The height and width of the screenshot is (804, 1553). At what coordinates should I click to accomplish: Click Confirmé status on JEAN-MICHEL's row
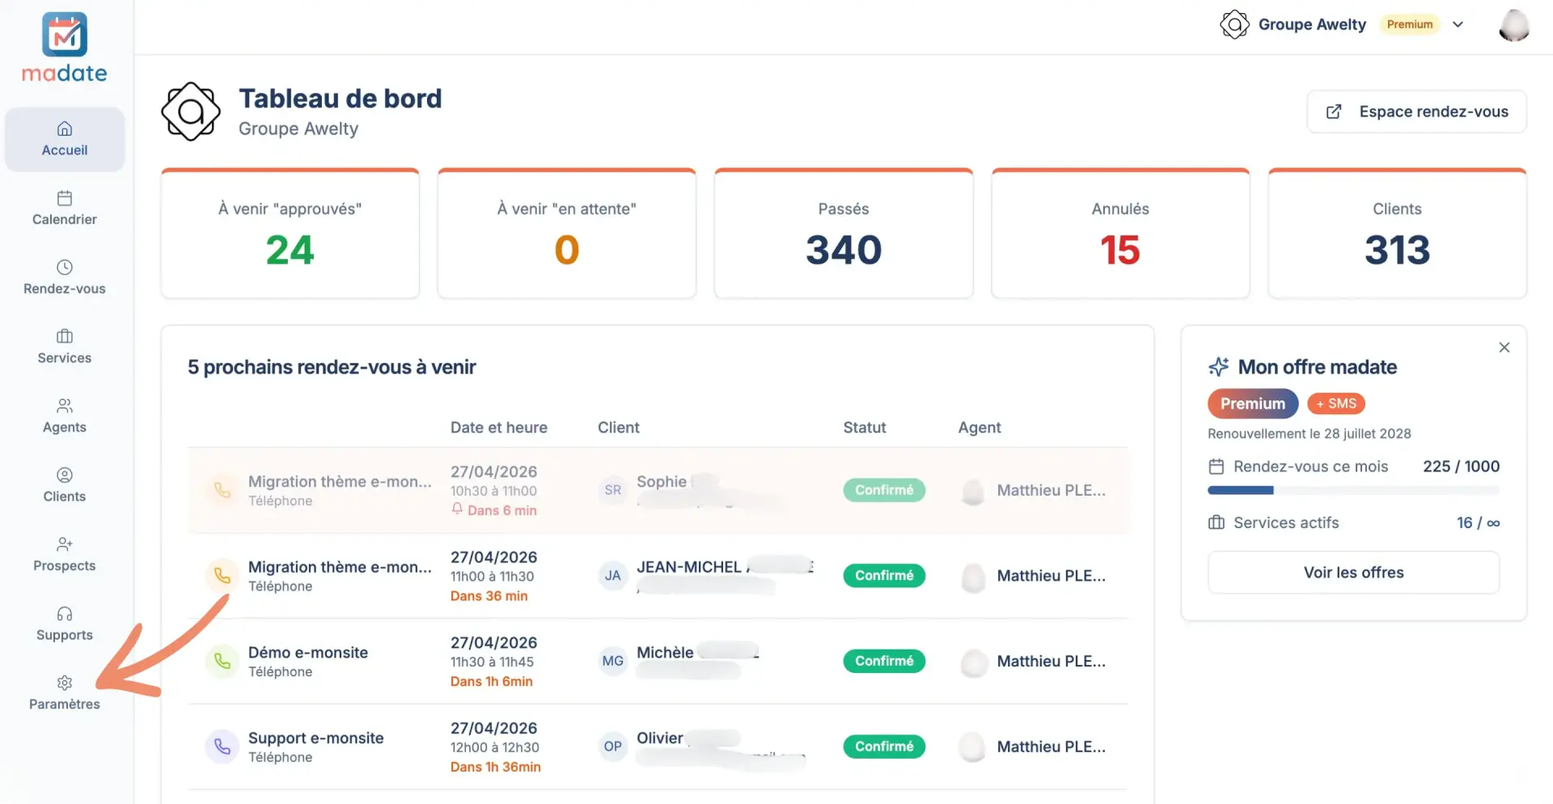click(x=884, y=576)
